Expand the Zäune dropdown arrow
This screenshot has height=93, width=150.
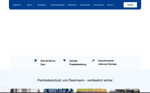(x=33, y=5)
